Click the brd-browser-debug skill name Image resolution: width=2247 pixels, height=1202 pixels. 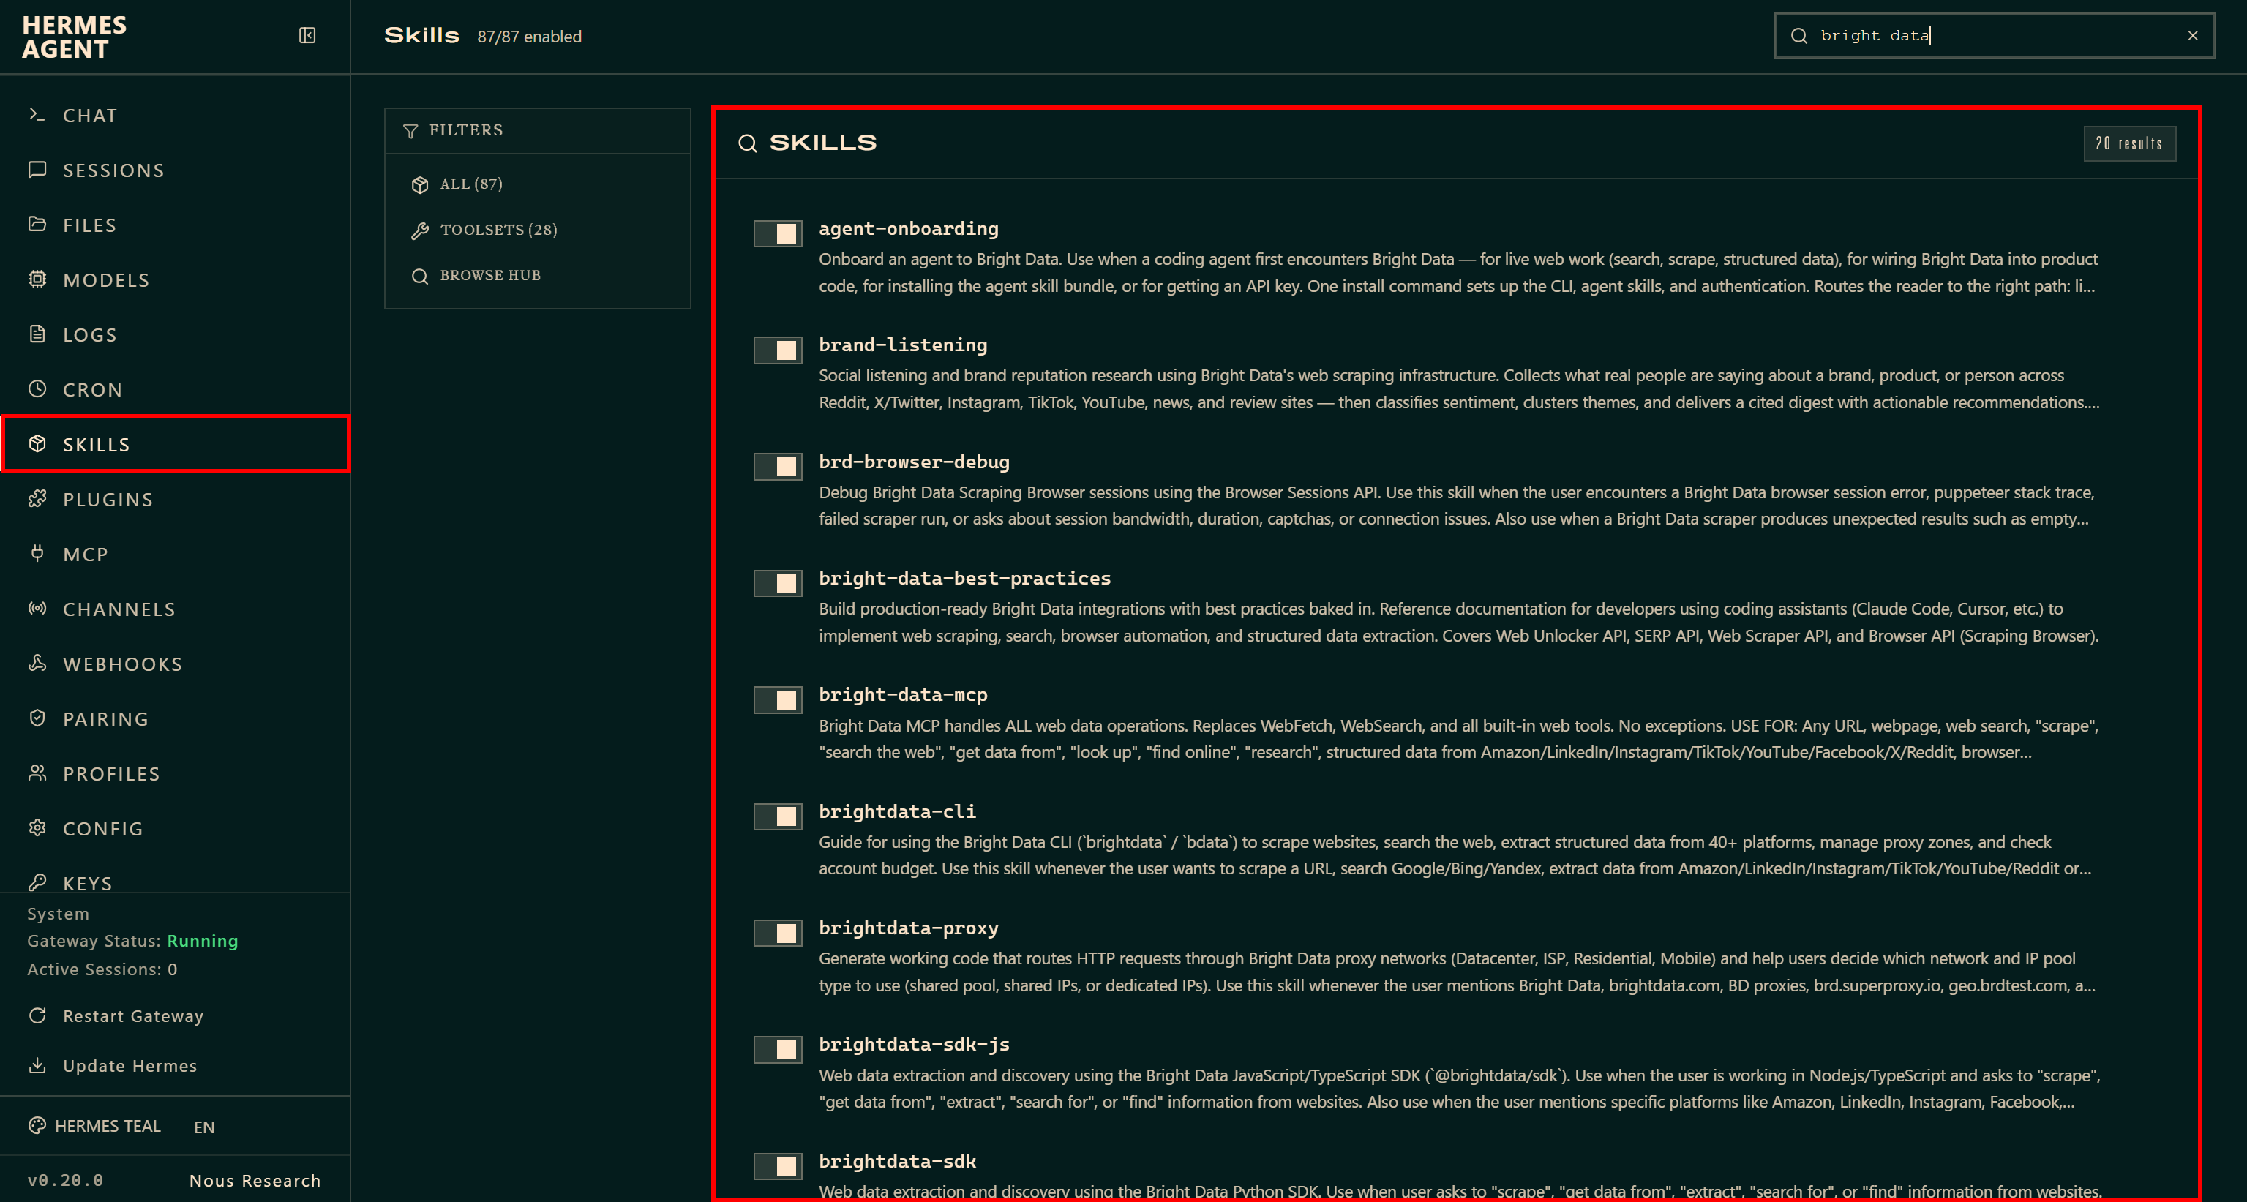click(913, 462)
